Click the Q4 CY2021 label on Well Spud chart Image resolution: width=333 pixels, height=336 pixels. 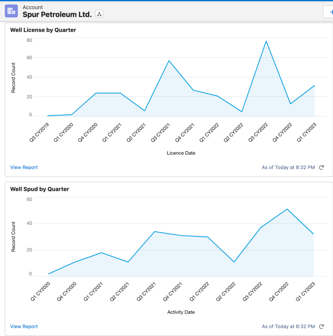[x=173, y=291]
